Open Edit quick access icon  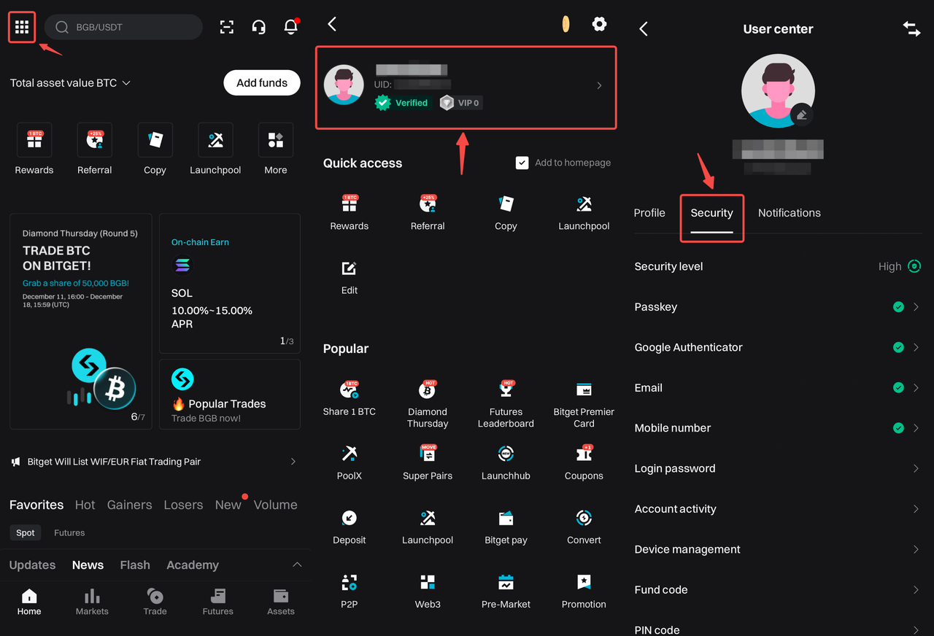click(350, 268)
